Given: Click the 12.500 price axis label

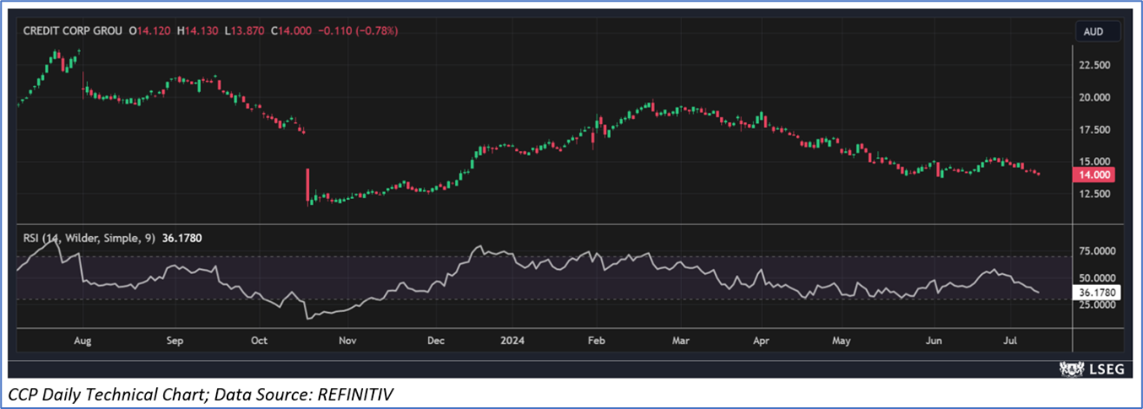Looking at the screenshot, I should 1097,194.
